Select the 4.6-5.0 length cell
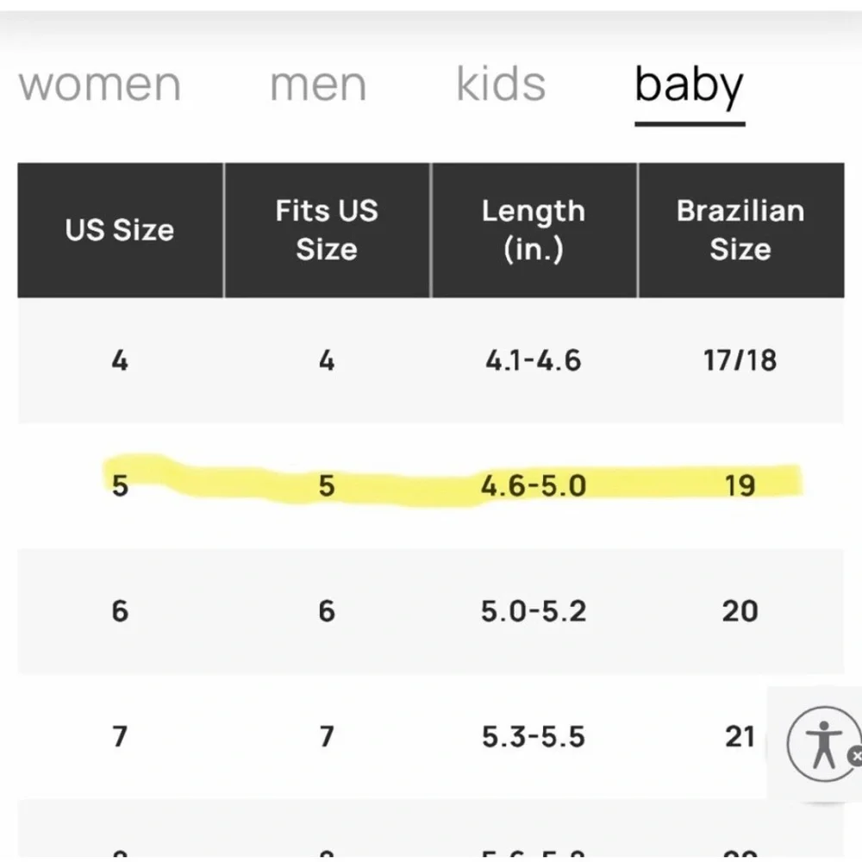 (x=534, y=486)
